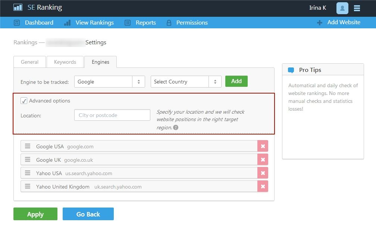Open the Select Country dropdown
Image resolution: width=376 pixels, height=234 pixels.
pos(186,82)
